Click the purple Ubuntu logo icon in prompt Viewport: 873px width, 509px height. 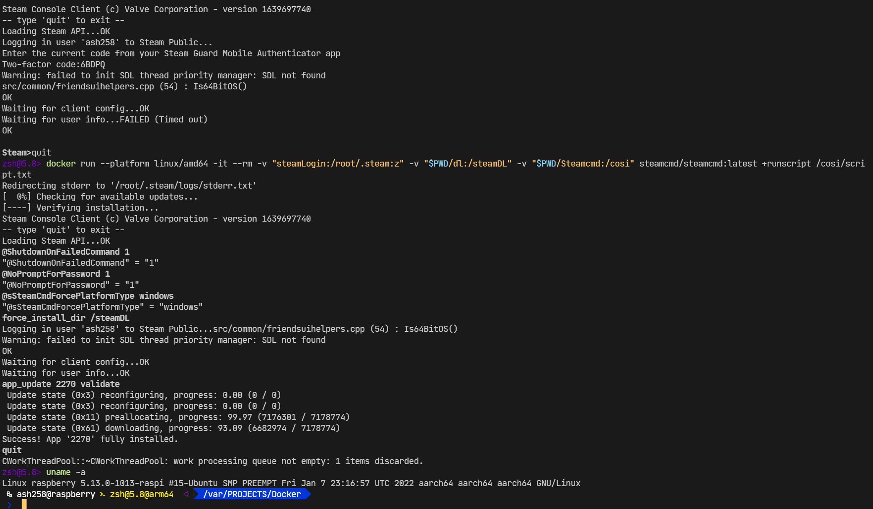tap(186, 494)
